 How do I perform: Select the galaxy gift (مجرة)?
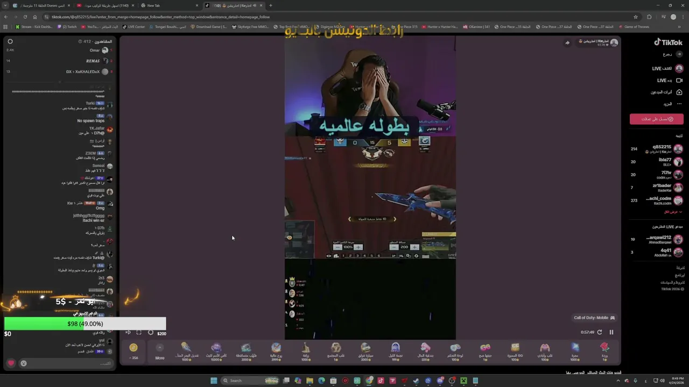(575, 350)
